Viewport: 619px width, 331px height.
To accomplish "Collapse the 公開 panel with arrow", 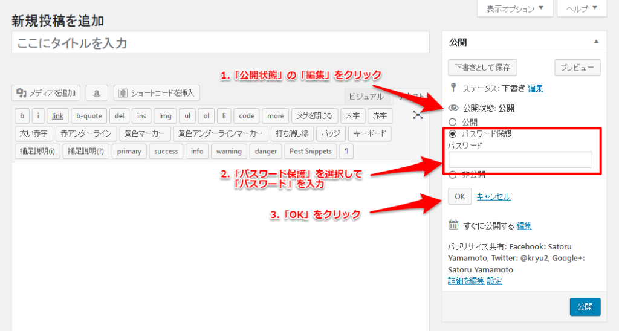I will tap(596, 42).
